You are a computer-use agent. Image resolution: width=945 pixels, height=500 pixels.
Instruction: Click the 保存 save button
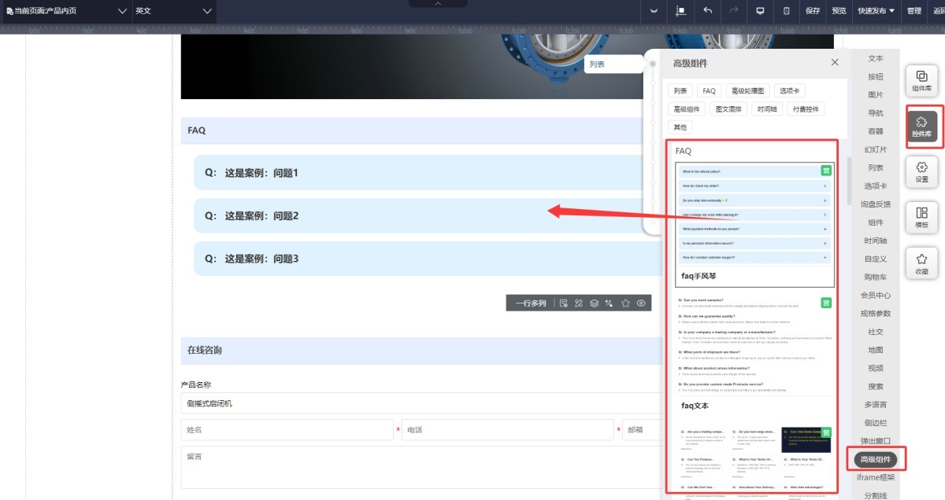point(813,11)
